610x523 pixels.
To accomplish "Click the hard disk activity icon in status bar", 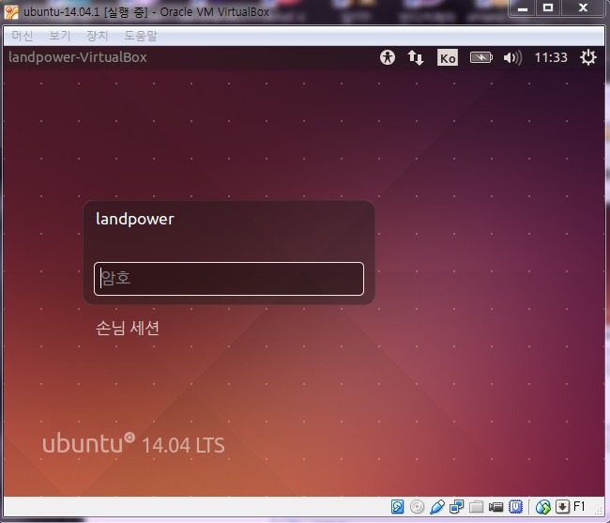I will pos(398,507).
